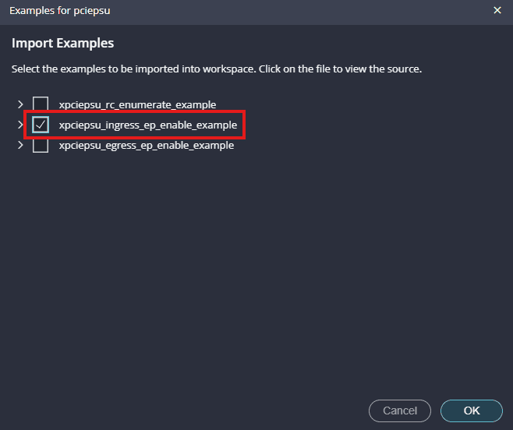Click the arrow icon beside the egress example
Screen dimensions: 513x430
[20, 146]
